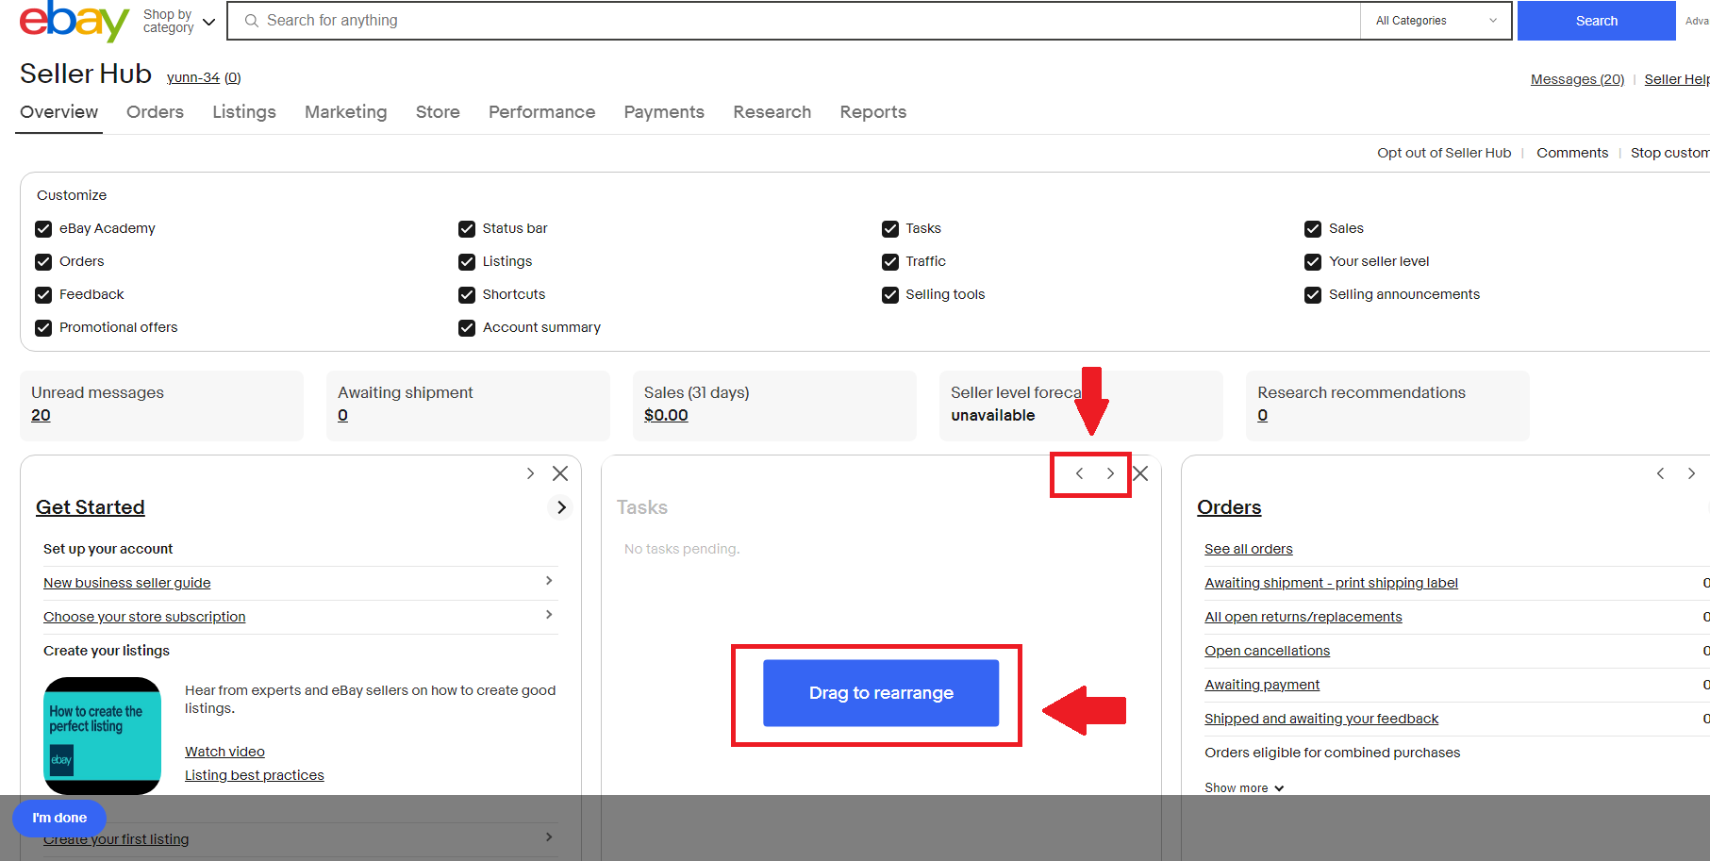Click the search magnifier icon
The width and height of the screenshot is (1710, 861).
point(252,21)
